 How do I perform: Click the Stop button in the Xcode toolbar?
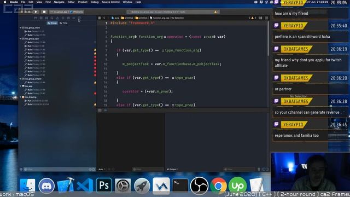(x=44, y=12)
